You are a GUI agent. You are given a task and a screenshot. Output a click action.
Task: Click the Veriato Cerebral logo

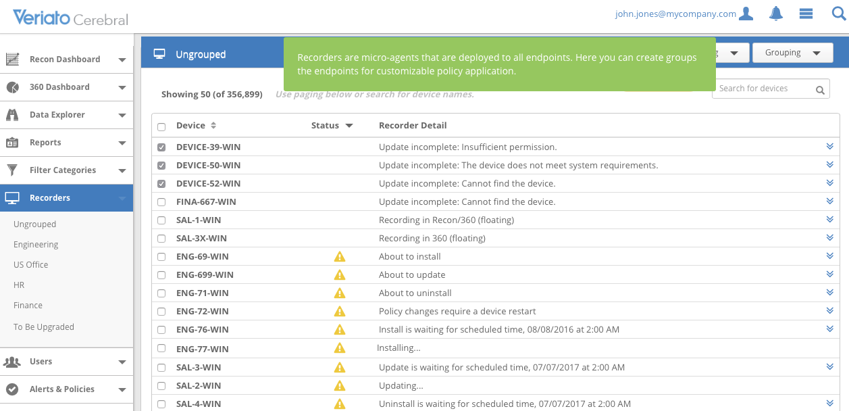(x=70, y=18)
